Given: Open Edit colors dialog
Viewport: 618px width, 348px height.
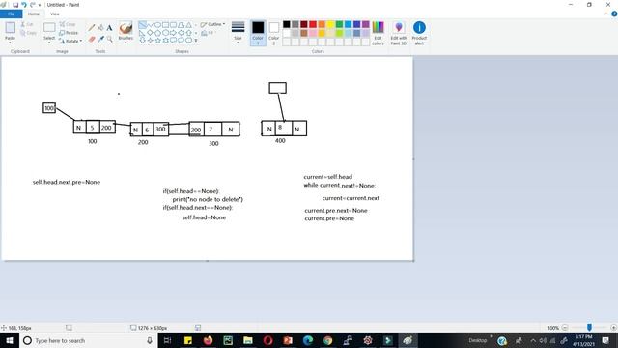Looking at the screenshot, I should [378, 33].
